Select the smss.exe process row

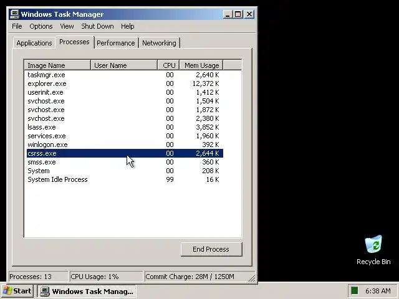point(125,162)
